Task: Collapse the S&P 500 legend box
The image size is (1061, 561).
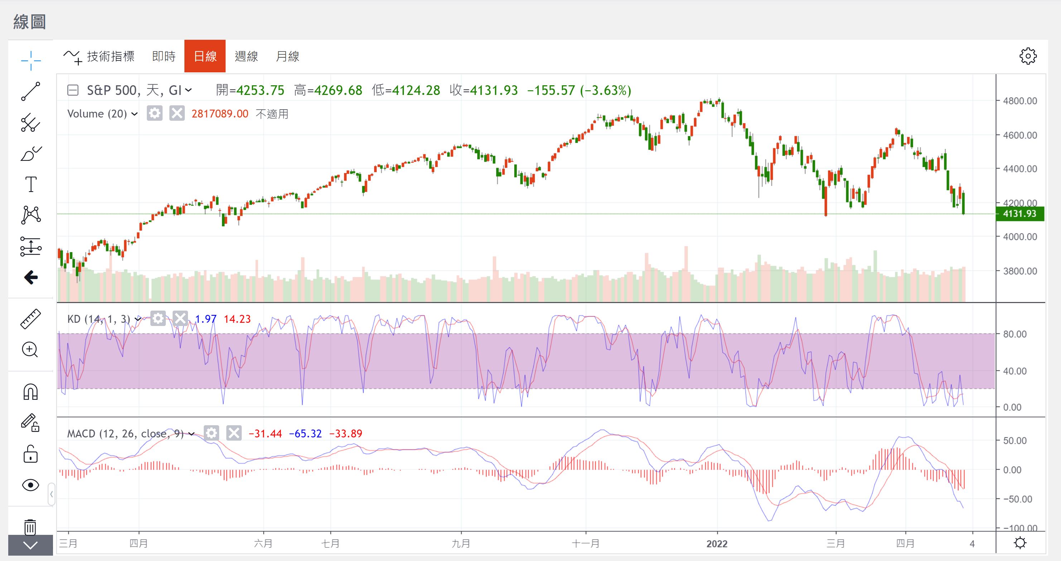Action: point(73,90)
